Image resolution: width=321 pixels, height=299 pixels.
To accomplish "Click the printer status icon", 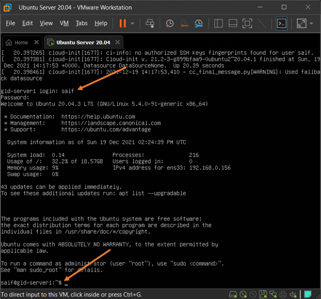I will (x=283, y=294).
